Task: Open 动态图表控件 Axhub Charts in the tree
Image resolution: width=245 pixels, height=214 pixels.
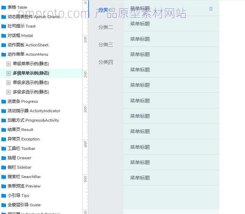Action: click(34, 17)
